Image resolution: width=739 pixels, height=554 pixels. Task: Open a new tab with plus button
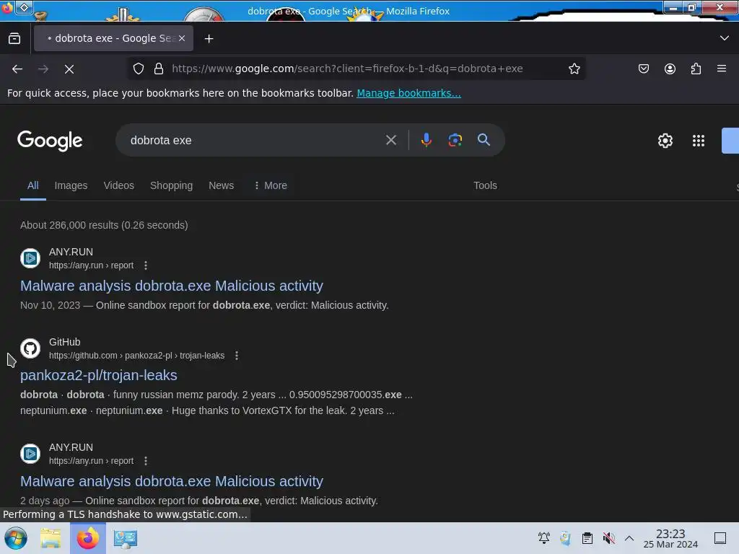pyautogui.click(x=209, y=39)
